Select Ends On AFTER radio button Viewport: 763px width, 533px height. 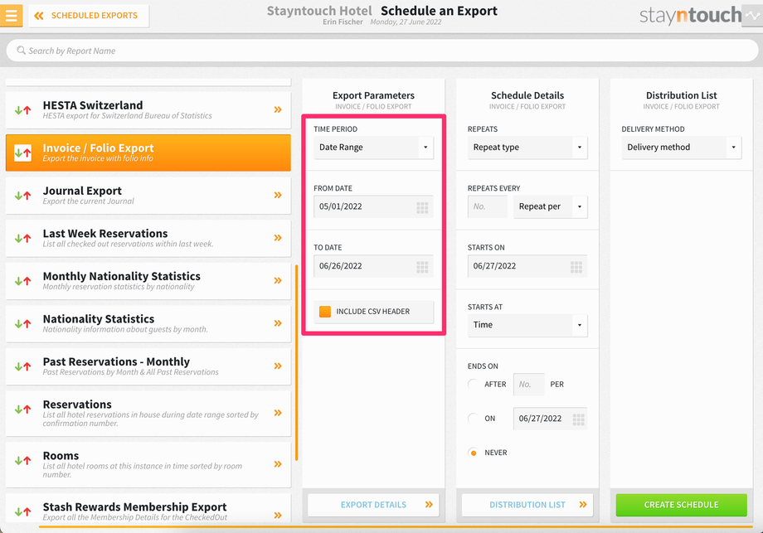point(473,384)
